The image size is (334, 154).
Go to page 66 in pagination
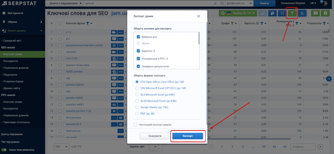tap(285, 147)
